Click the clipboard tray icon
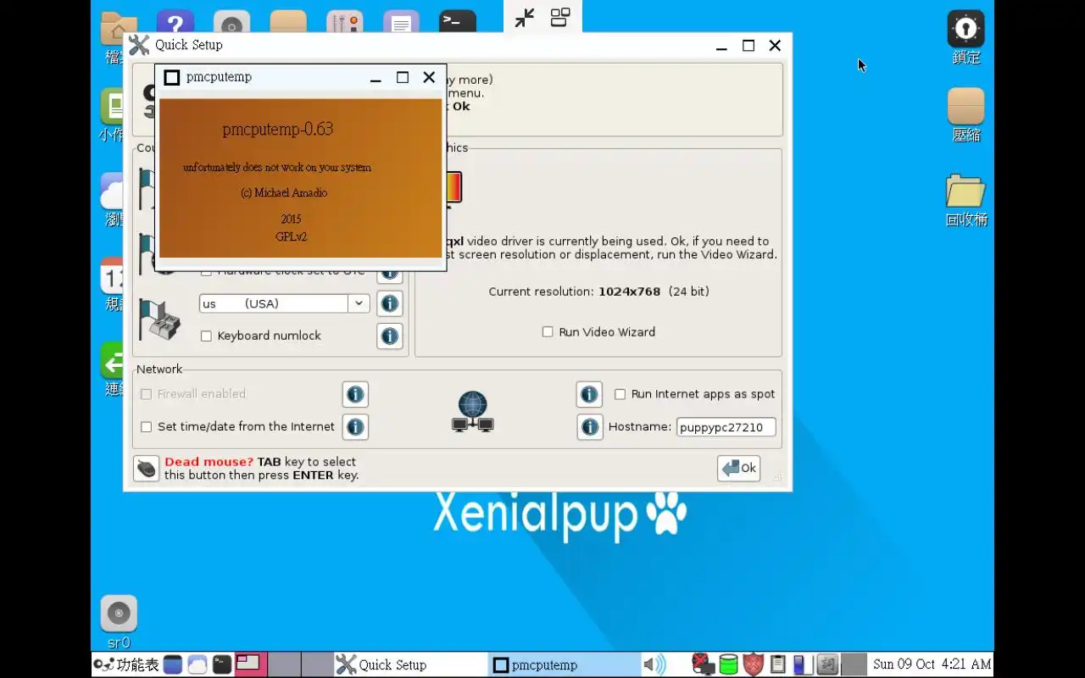 pyautogui.click(x=778, y=664)
